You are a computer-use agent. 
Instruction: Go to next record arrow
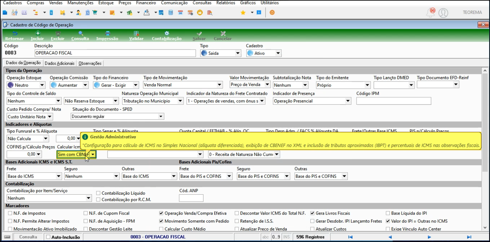429,237
